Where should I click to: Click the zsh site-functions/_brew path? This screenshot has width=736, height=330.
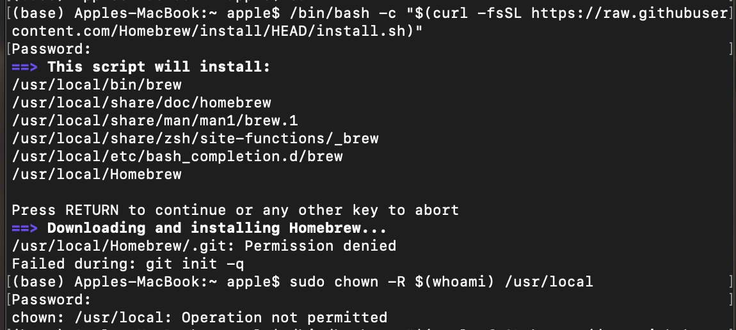(195, 138)
